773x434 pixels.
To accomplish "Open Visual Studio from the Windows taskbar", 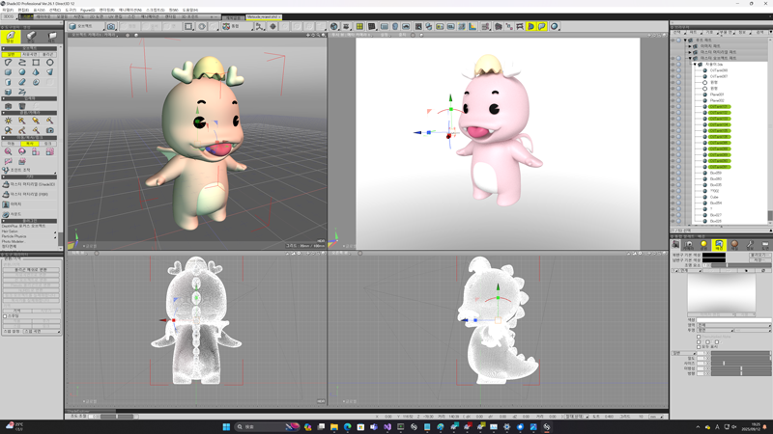I will click(x=387, y=426).
